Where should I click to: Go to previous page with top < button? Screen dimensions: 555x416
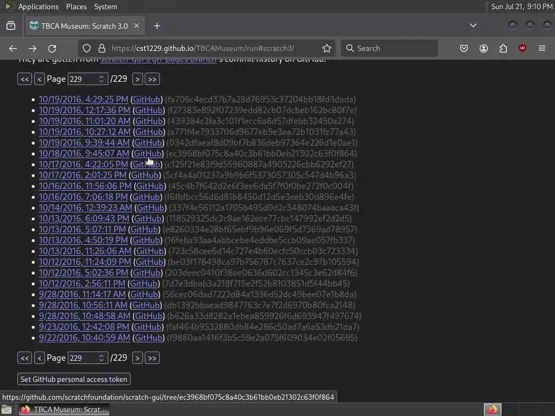[x=39, y=79]
